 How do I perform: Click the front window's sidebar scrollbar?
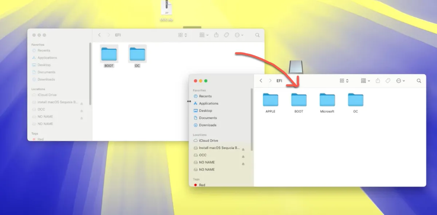[251, 120]
